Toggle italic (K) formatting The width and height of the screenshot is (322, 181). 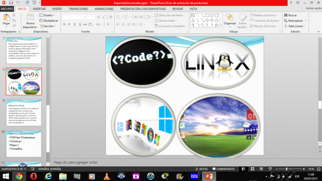pos(69,24)
